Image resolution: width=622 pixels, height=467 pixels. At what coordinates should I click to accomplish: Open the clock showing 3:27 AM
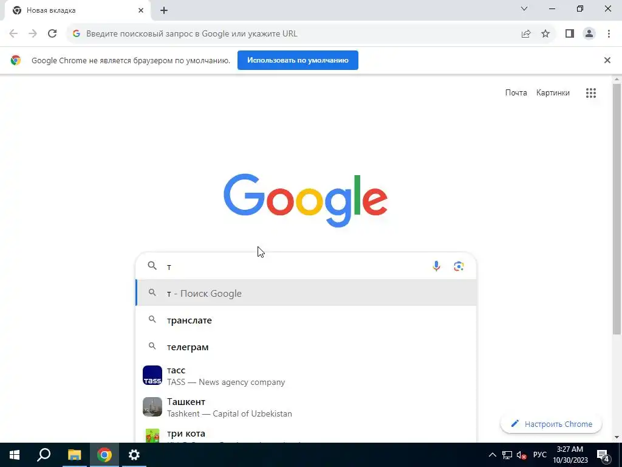click(x=570, y=455)
